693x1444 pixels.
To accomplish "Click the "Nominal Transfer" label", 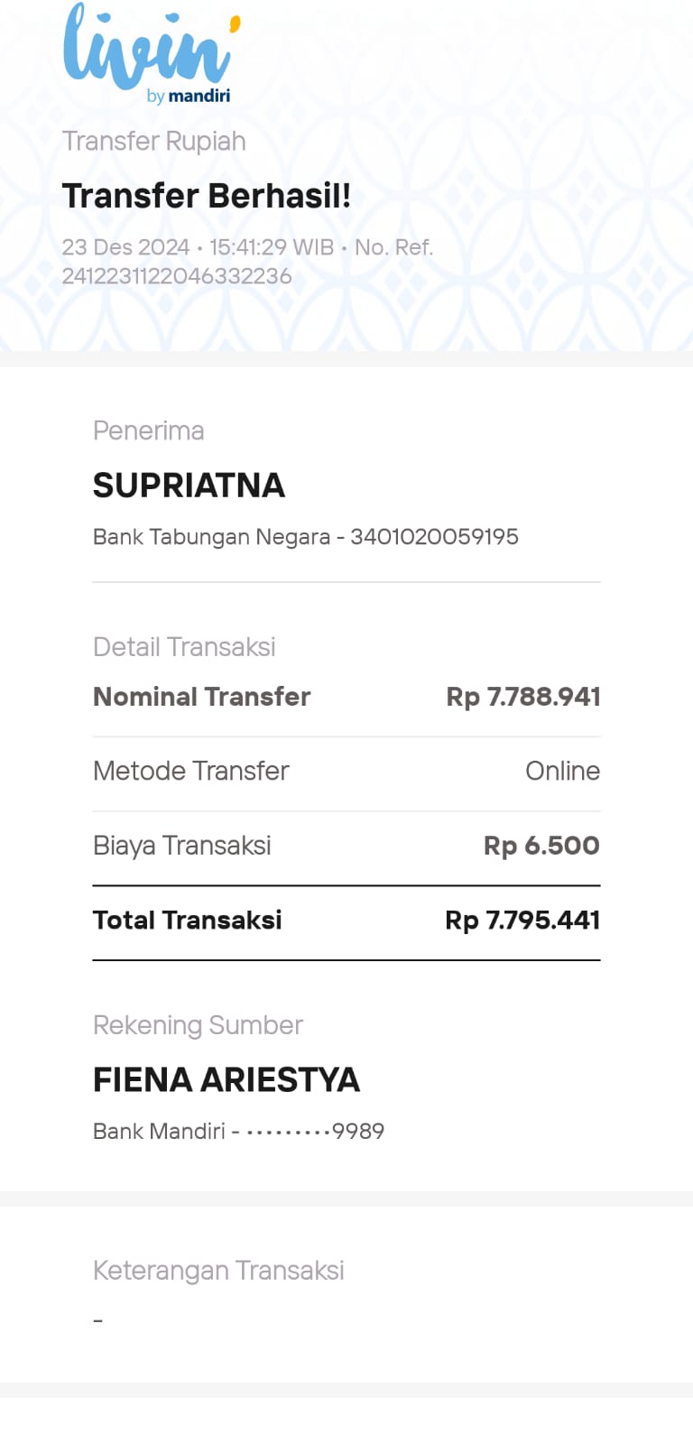I will [201, 697].
